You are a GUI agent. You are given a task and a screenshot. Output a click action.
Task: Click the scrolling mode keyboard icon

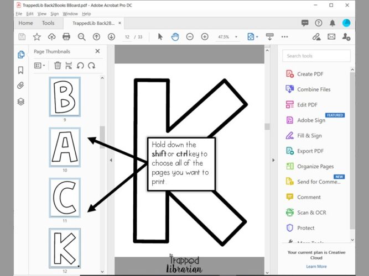[269, 37]
